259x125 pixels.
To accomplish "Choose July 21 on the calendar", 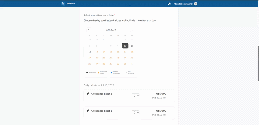I will click(104, 58).
